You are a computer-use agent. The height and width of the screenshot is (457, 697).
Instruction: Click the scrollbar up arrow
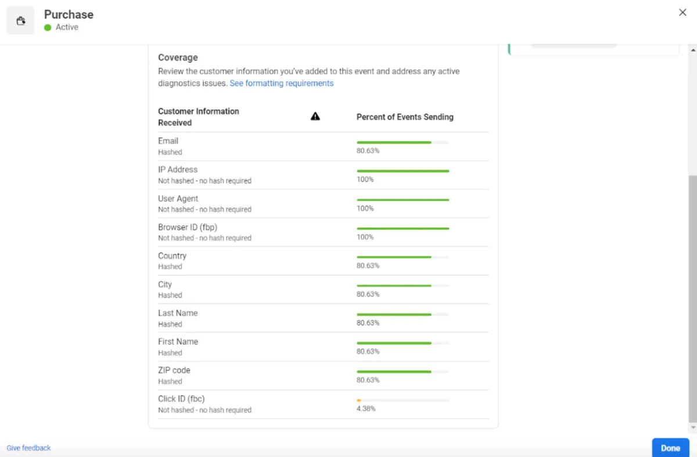coord(692,51)
